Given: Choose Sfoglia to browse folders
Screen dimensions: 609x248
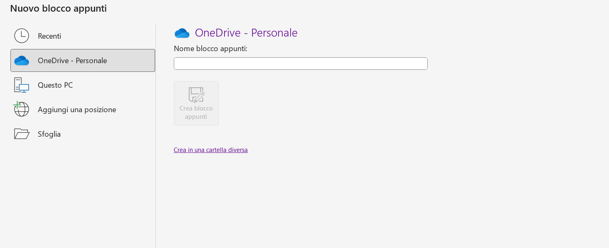Looking at the screenshot, I should (x=49, y=134).
